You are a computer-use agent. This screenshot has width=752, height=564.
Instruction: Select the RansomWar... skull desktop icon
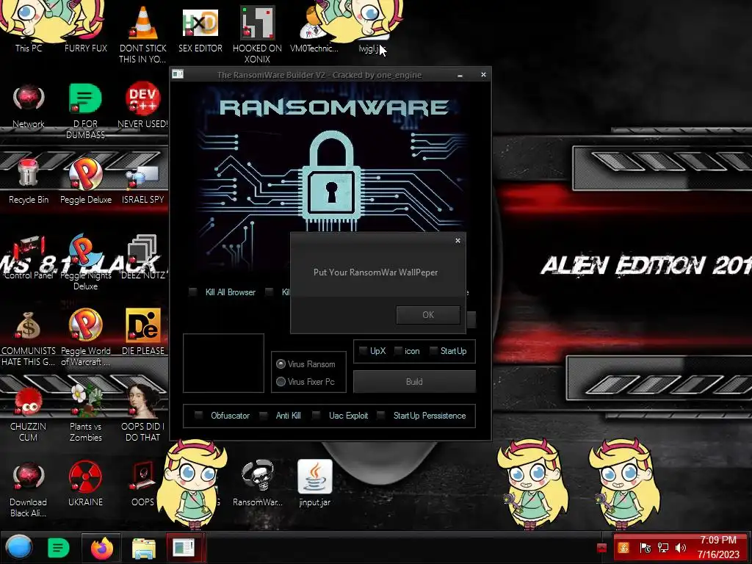click(x=258, y=483)
